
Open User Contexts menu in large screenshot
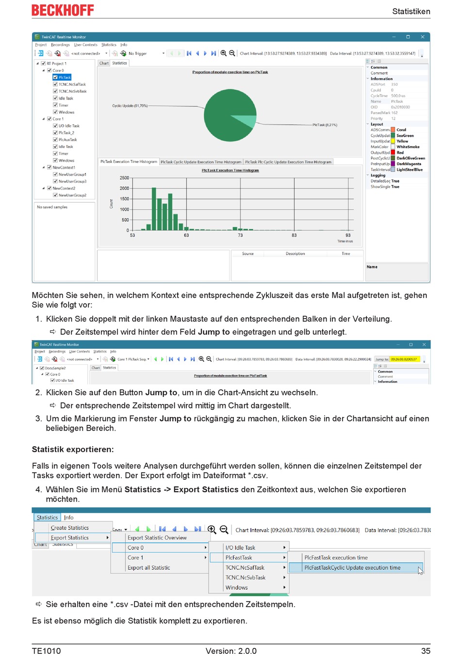[85, 45]
